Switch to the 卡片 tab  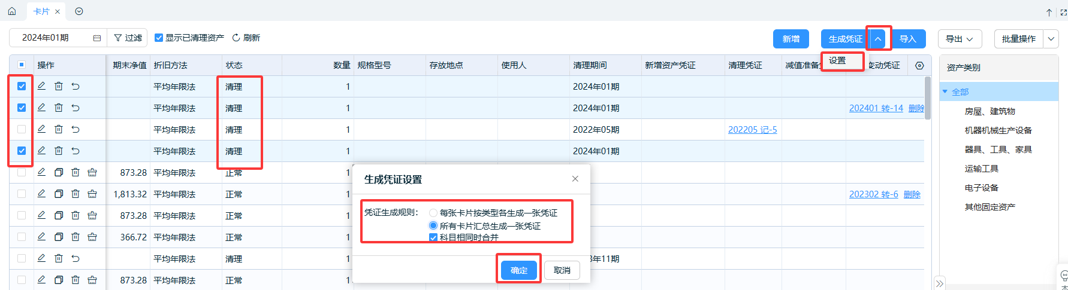(x=41, y=11)
